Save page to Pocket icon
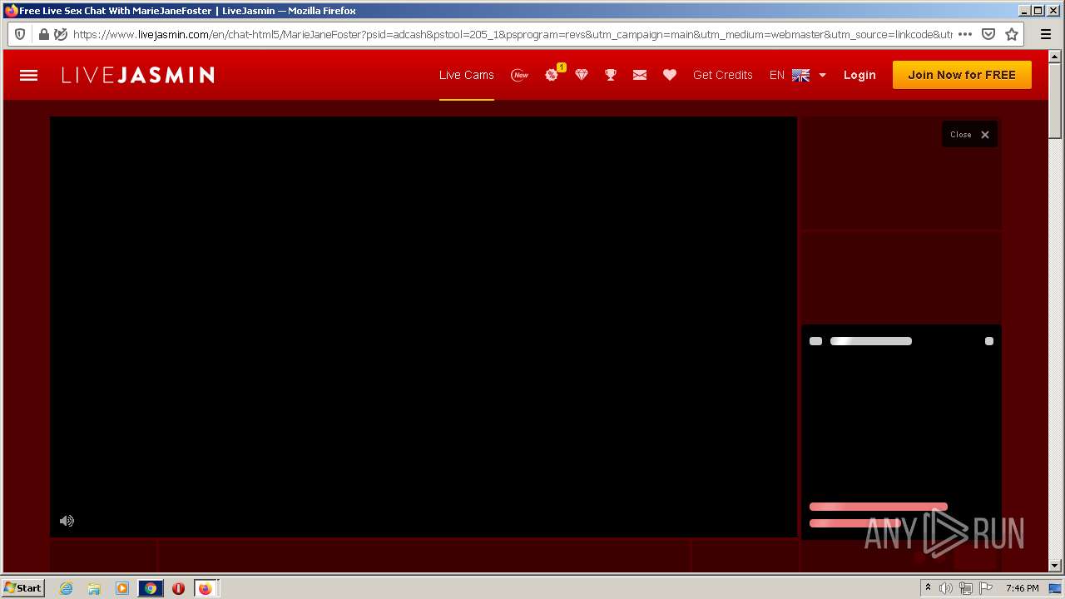The height and width of the screenshot is (599, 1065). click(x=988, y=34)
